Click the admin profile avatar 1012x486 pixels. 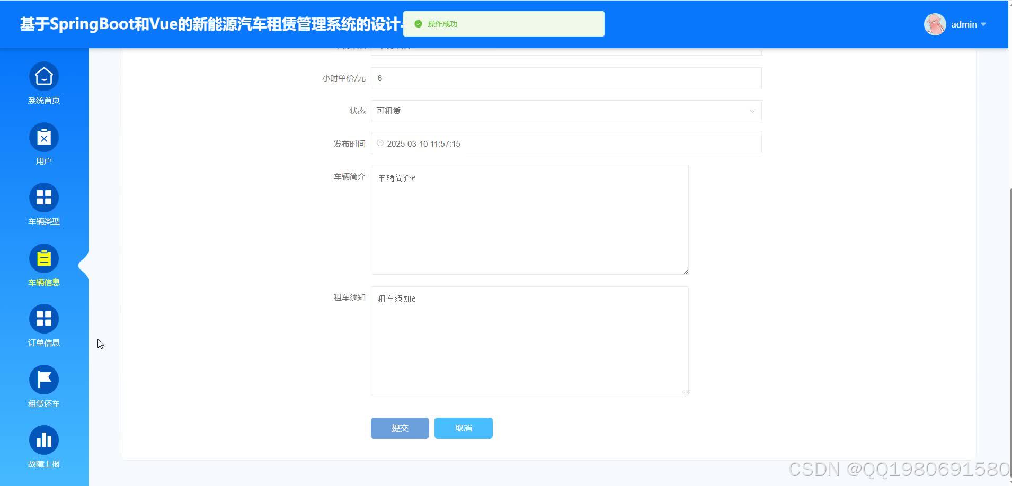click(x=935, y=24)
